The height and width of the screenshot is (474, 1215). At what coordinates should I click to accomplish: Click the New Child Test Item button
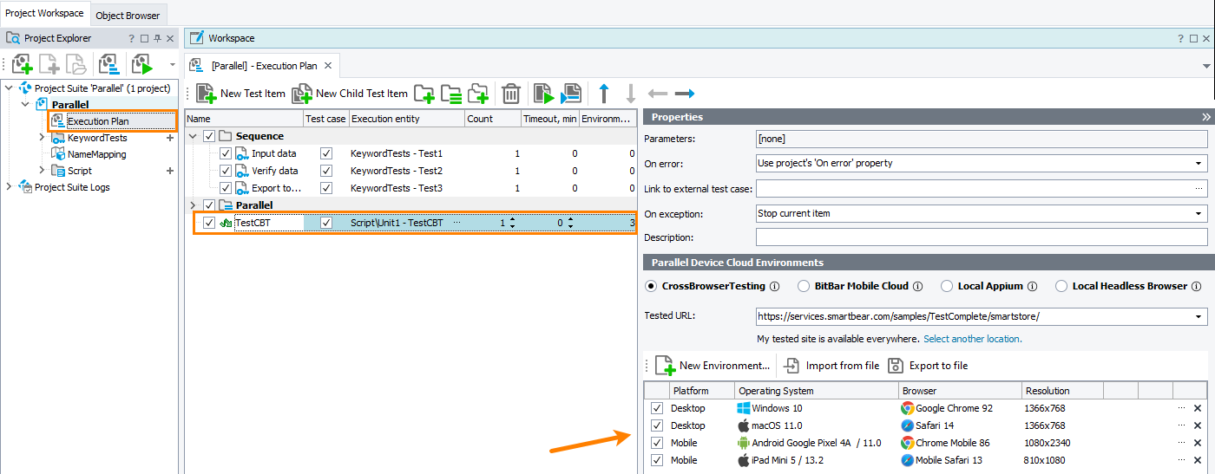[x=350, y=94]
